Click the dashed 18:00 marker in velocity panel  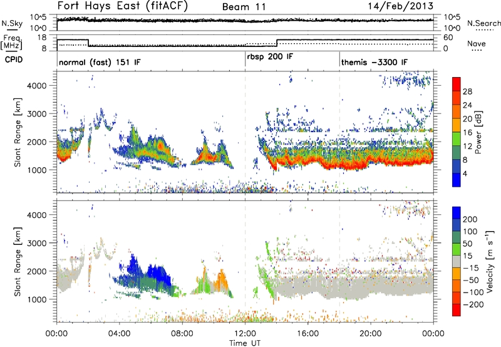coord(339,261)
